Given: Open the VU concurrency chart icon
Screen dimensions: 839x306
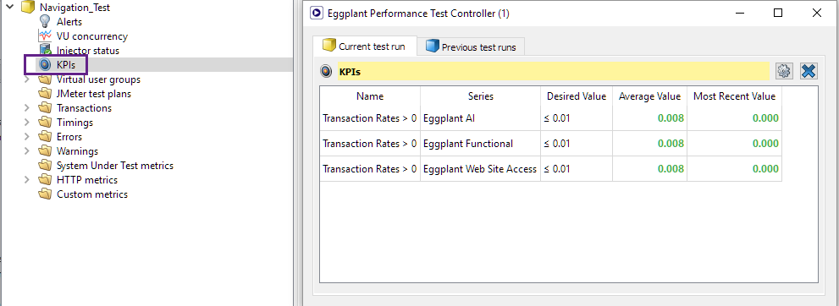Looking at the screenshot, I should pyautogui.click(x=45, y=36).
